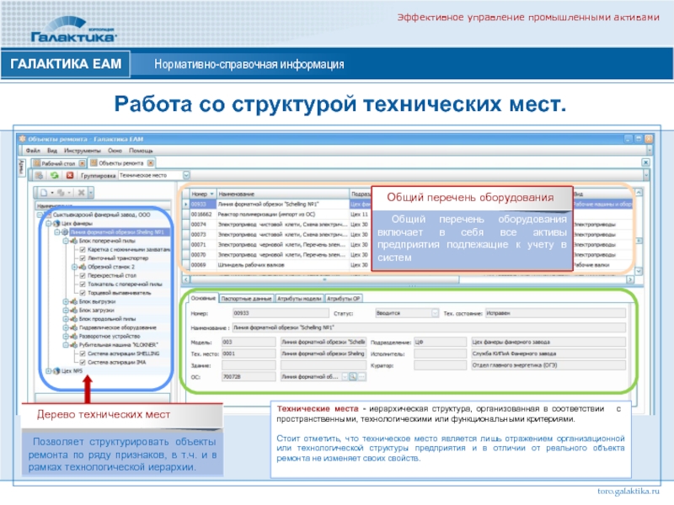Click the gear icon of Линия форматной обрезки node
Viewport: 674px width, 505px height.
(65, 232)
